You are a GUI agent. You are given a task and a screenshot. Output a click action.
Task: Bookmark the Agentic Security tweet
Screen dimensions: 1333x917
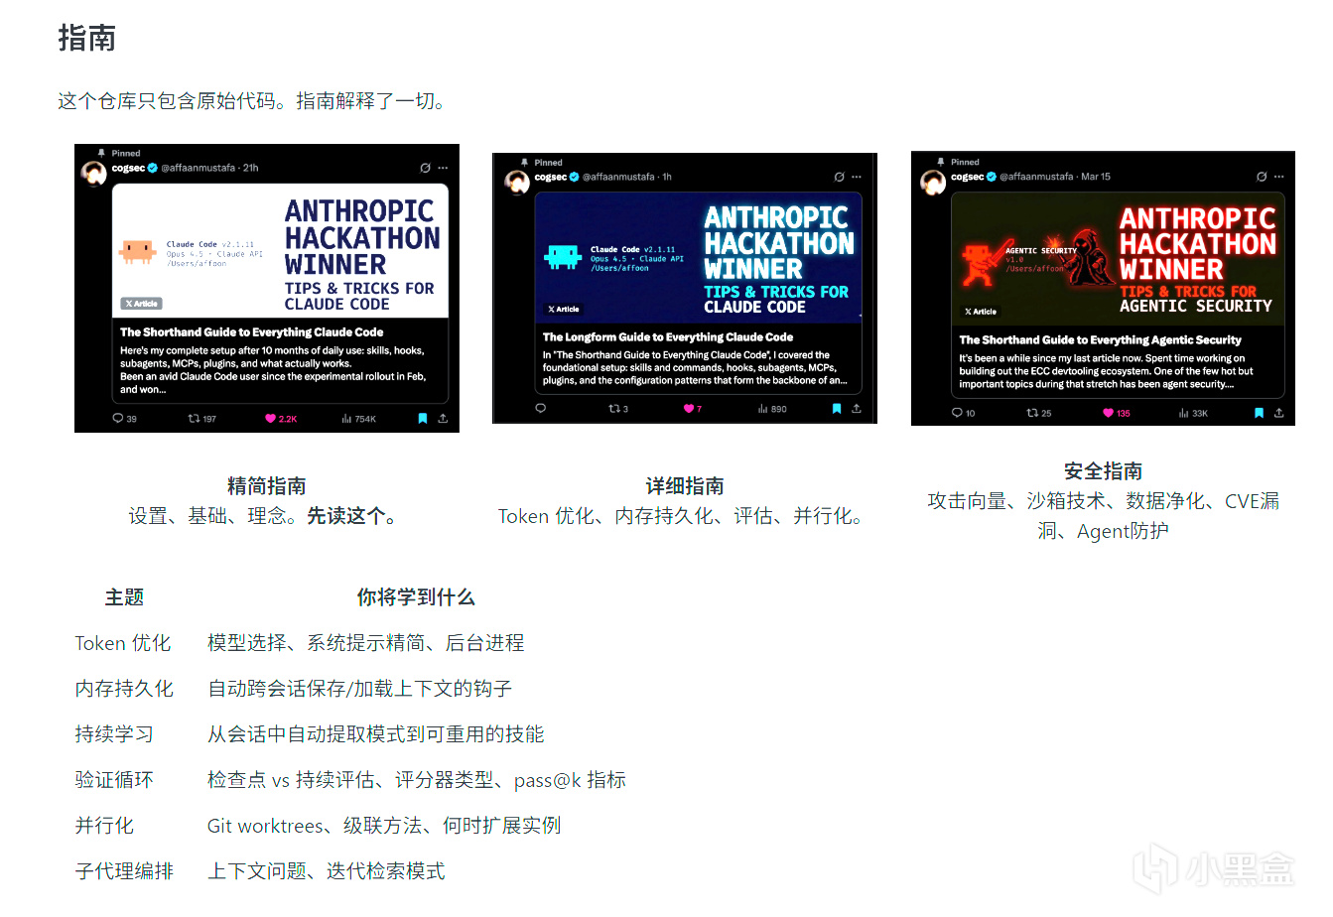[x=1260, y=413]
